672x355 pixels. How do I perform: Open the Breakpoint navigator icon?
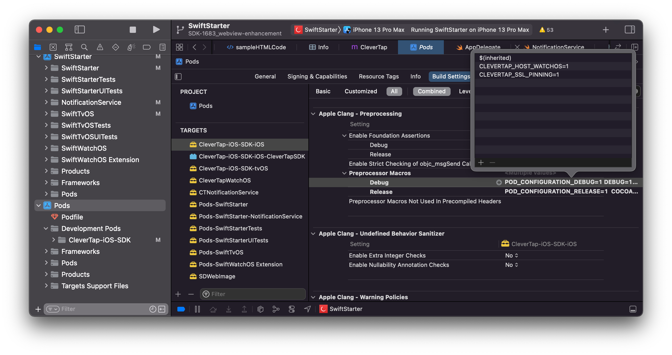(x=147, y=47)
